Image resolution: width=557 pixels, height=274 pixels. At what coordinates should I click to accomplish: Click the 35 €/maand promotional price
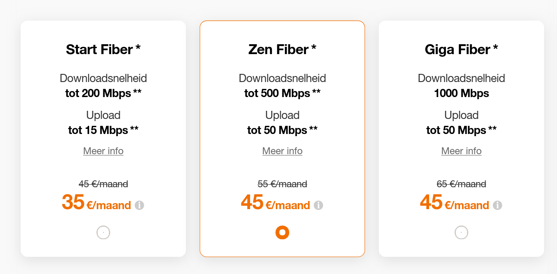click(x=96, y=203)
